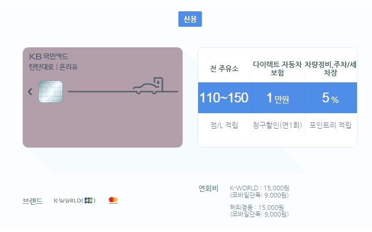Viewport: 372px width, 232px height.
Task: Open the 탄탄대로 card image thumbnail
Action: pyautogui.click(x=103, y=97)
